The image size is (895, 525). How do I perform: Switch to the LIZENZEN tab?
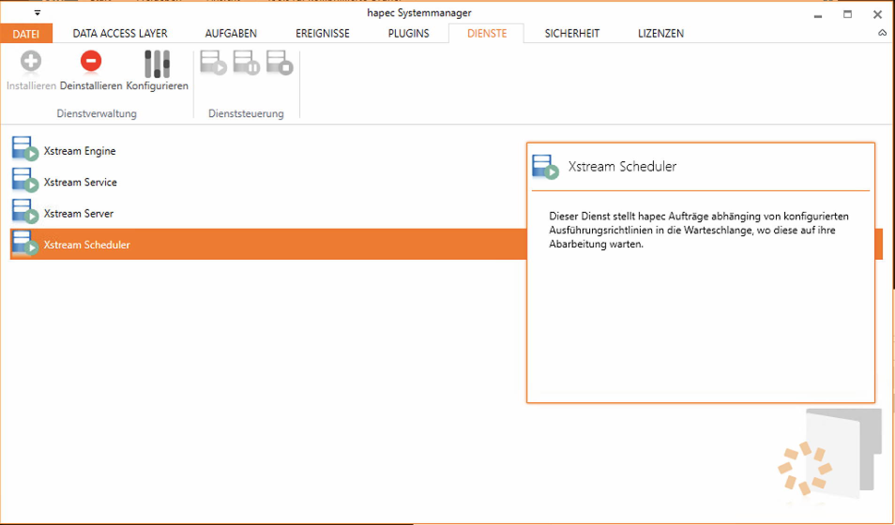point(660,34)
